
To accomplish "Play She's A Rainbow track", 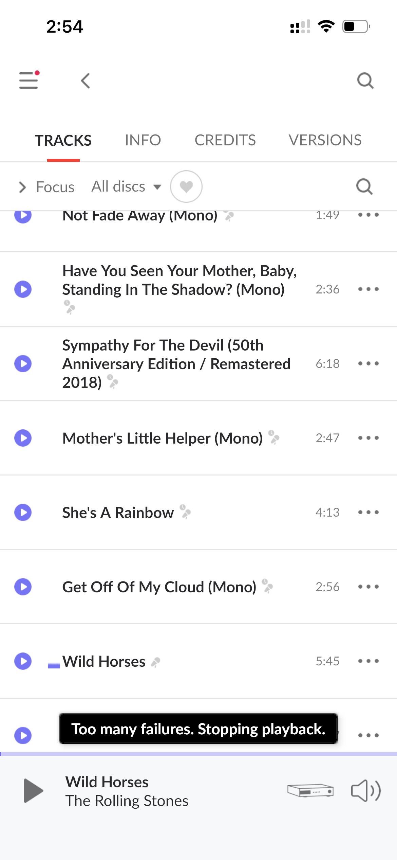I will [23, 512].
